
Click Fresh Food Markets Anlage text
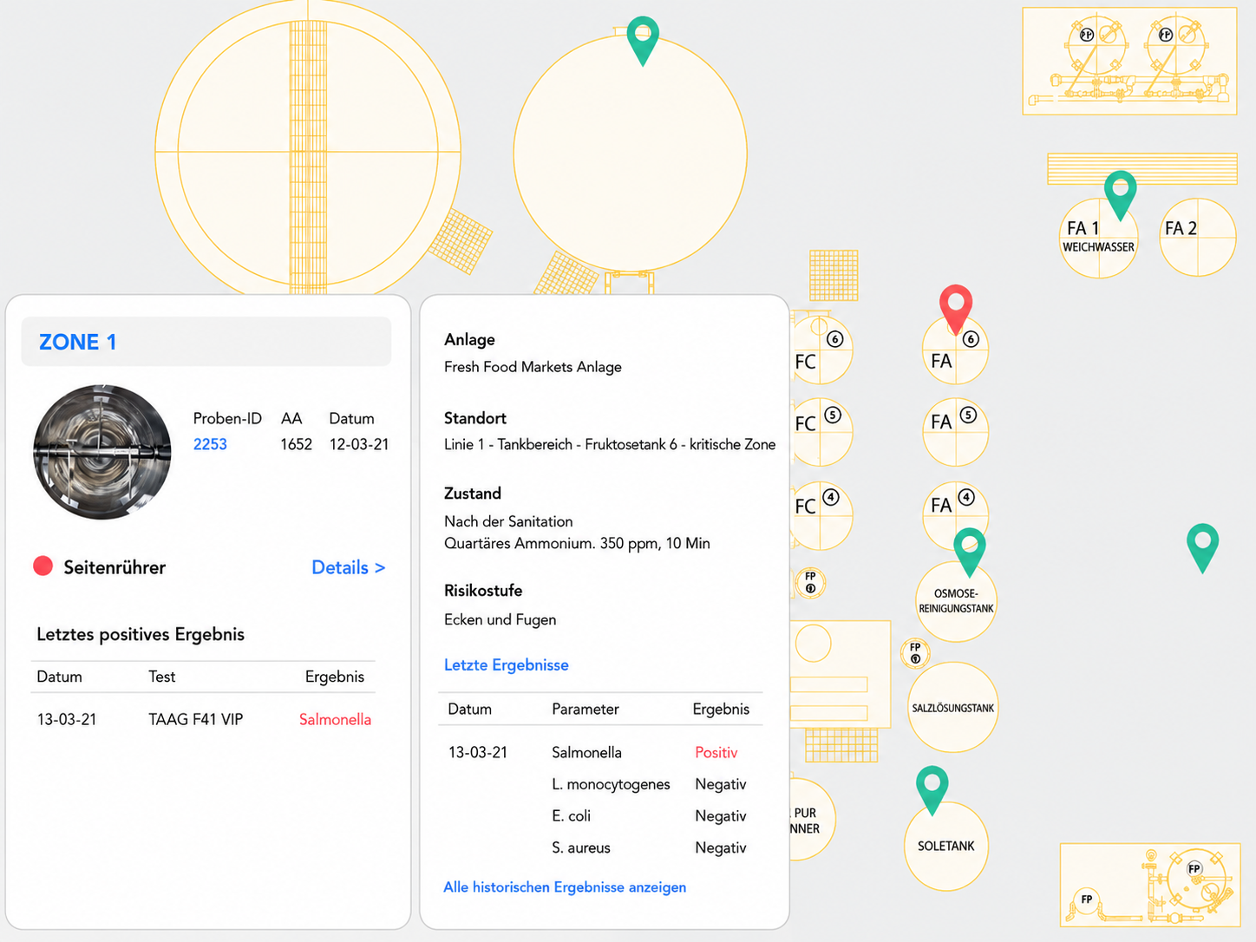pyautogui.click(x=533, y=367)
